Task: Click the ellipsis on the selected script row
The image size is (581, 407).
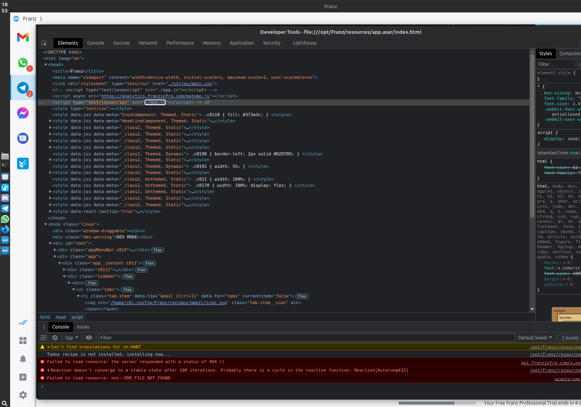Action: [x=41, y=103]
